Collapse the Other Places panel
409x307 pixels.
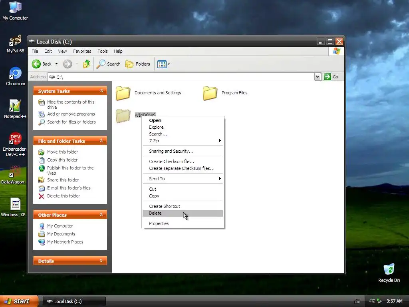(x=101, y=215)
